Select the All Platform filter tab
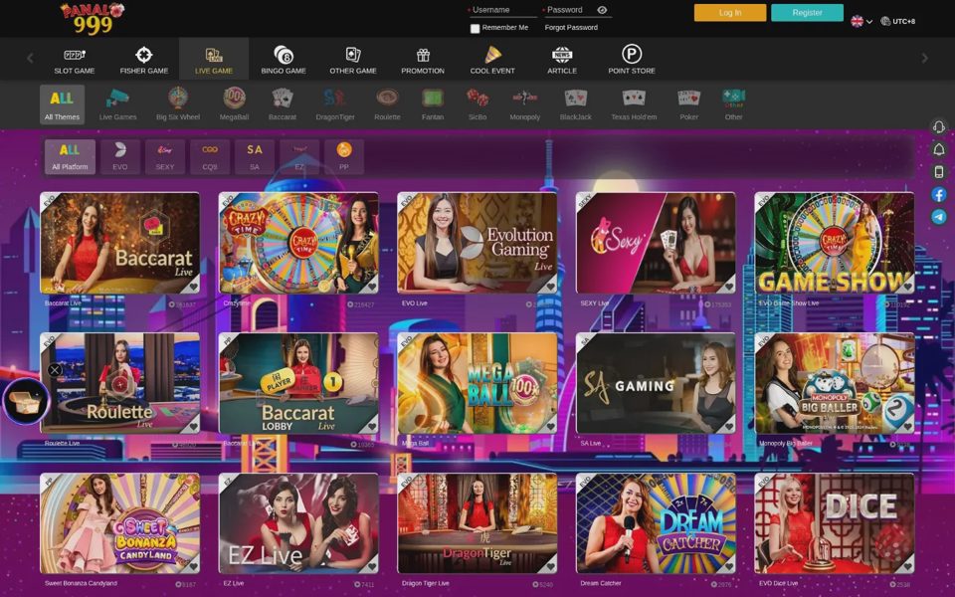 tap(70, 156)
